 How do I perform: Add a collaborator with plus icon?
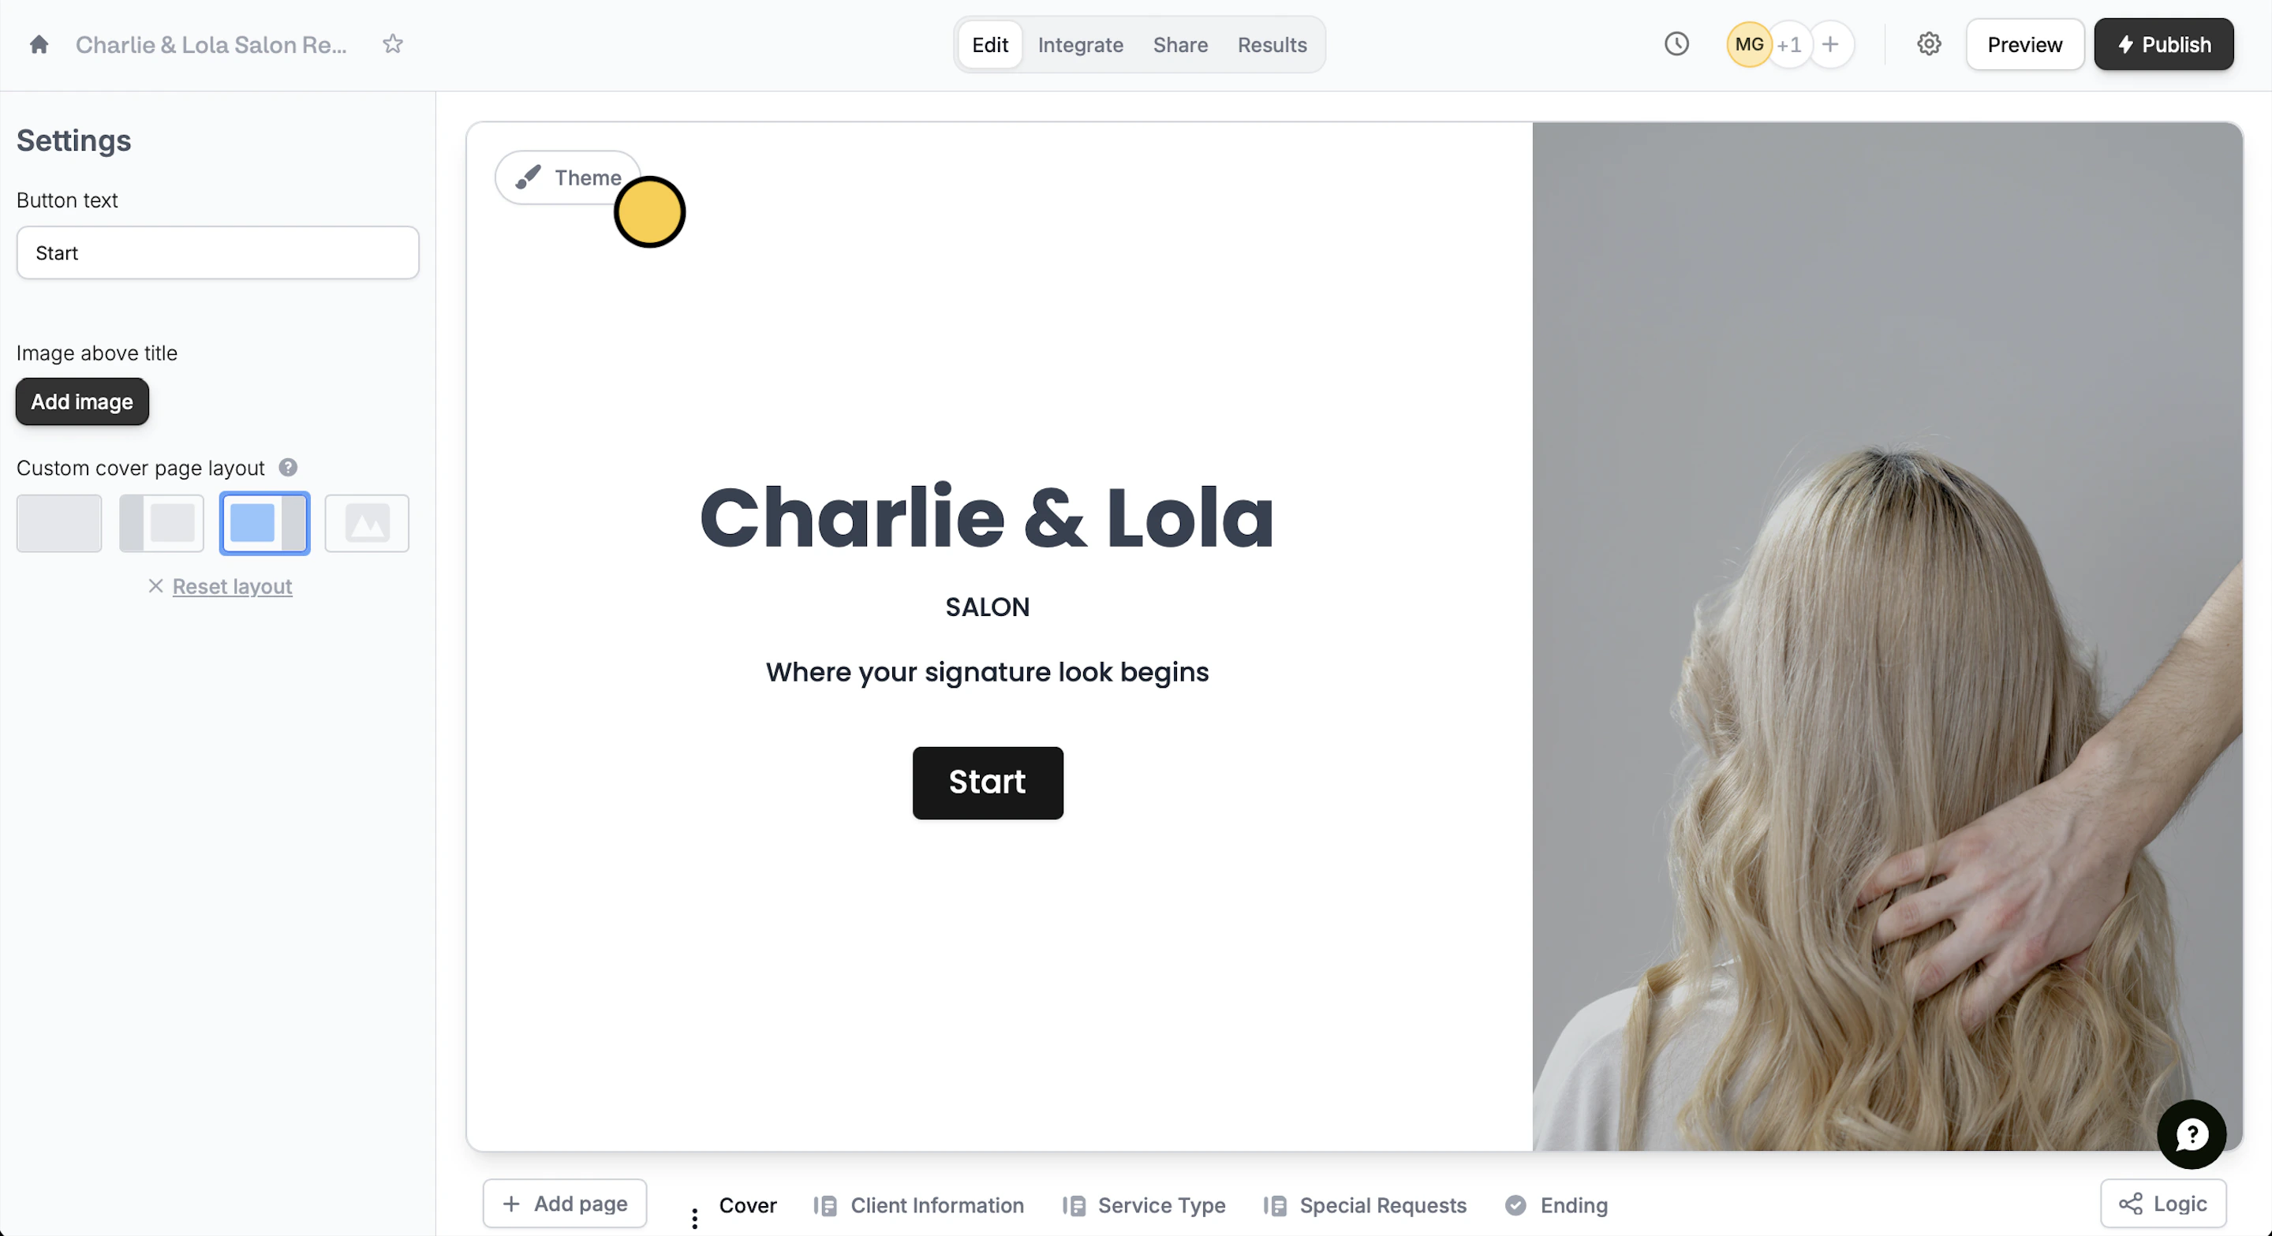(x=1830, y=44)
